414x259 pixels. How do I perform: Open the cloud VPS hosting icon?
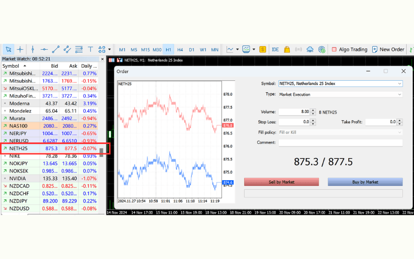[x=310, y=50]
